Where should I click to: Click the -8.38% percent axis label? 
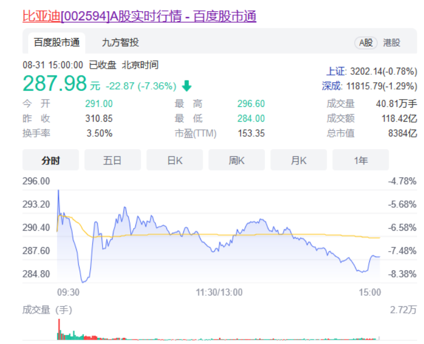403,274
